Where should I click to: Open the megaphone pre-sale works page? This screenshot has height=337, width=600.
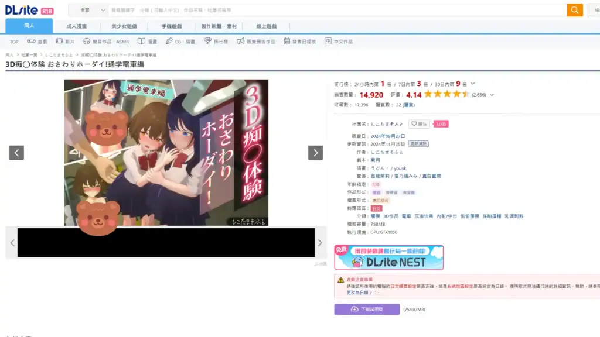point(255,42)
